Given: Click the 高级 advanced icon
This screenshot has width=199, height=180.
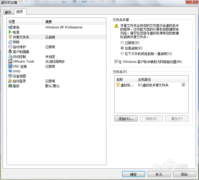Looking at the screenshot, I should tap(10, 86).
